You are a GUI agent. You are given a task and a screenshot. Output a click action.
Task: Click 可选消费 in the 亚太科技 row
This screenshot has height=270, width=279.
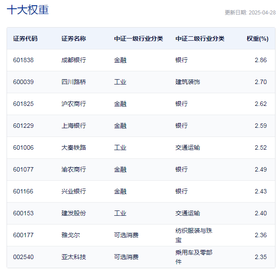coord(126,257)
